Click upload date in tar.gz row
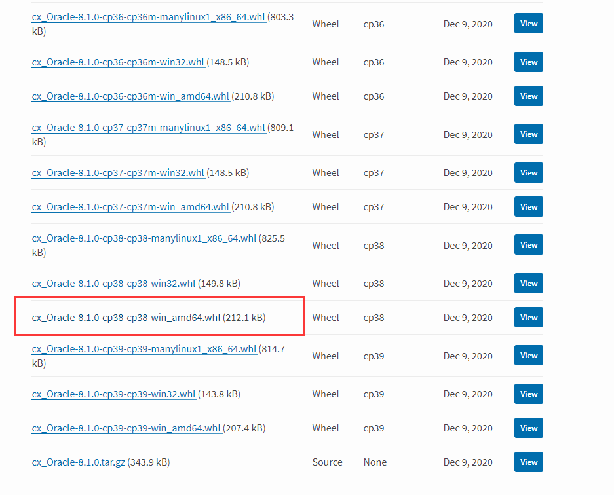 [x=468, y=462]
